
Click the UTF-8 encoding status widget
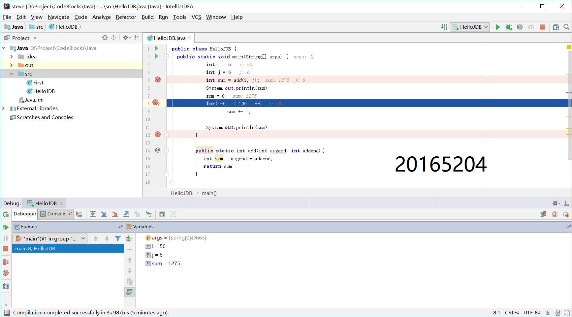coord(532,313)
